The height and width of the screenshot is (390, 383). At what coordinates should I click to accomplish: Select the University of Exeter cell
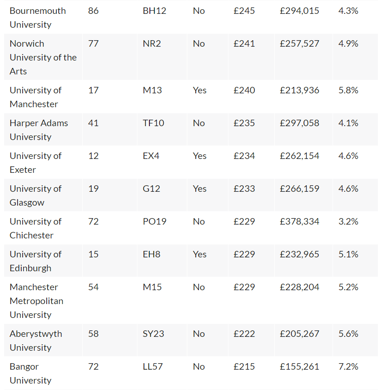click(x=43, y=163)
